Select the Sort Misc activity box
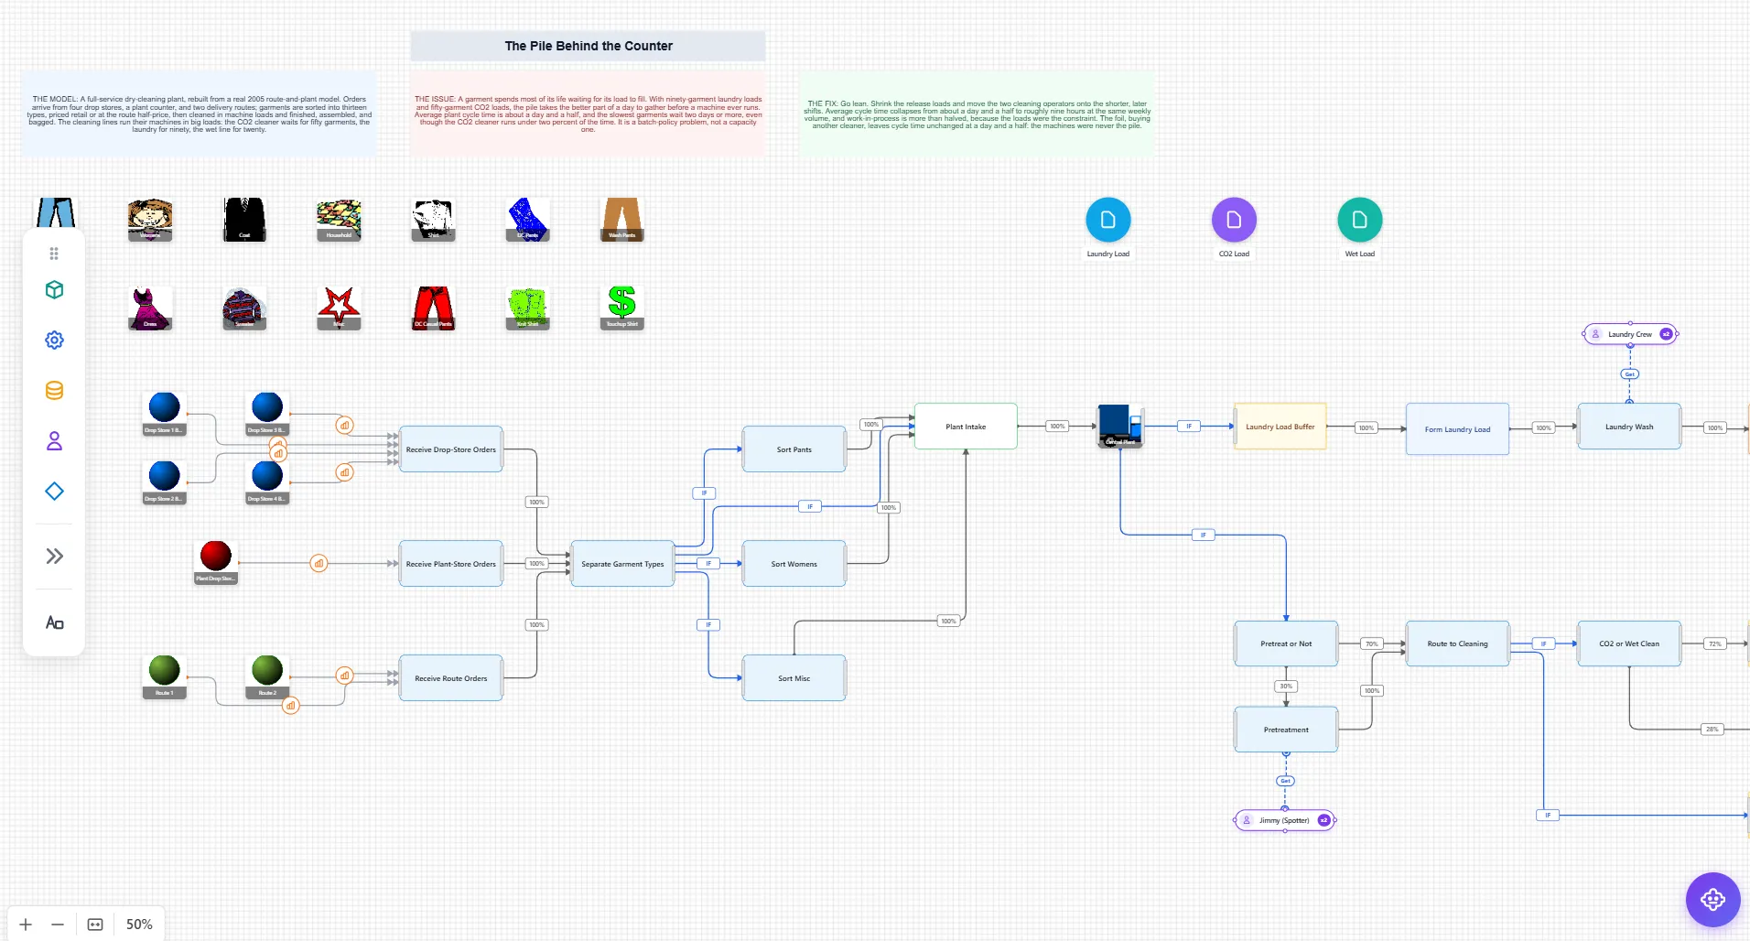 point(794,678)
